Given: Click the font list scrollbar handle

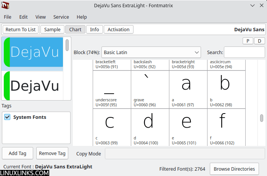Looking at the screenshot, I should tap(67, 45).
